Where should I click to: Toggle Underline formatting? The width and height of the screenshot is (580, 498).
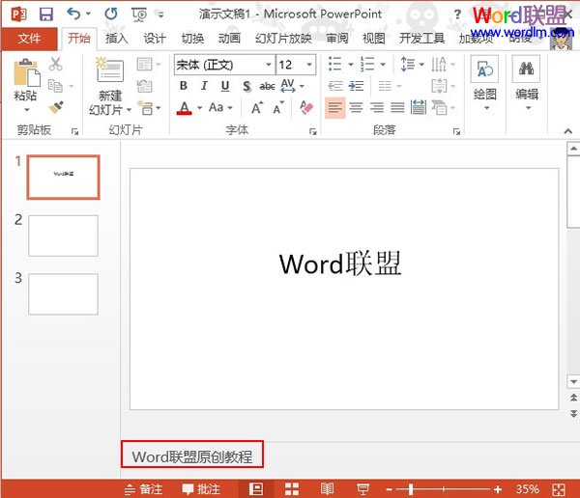click(225, 86)
